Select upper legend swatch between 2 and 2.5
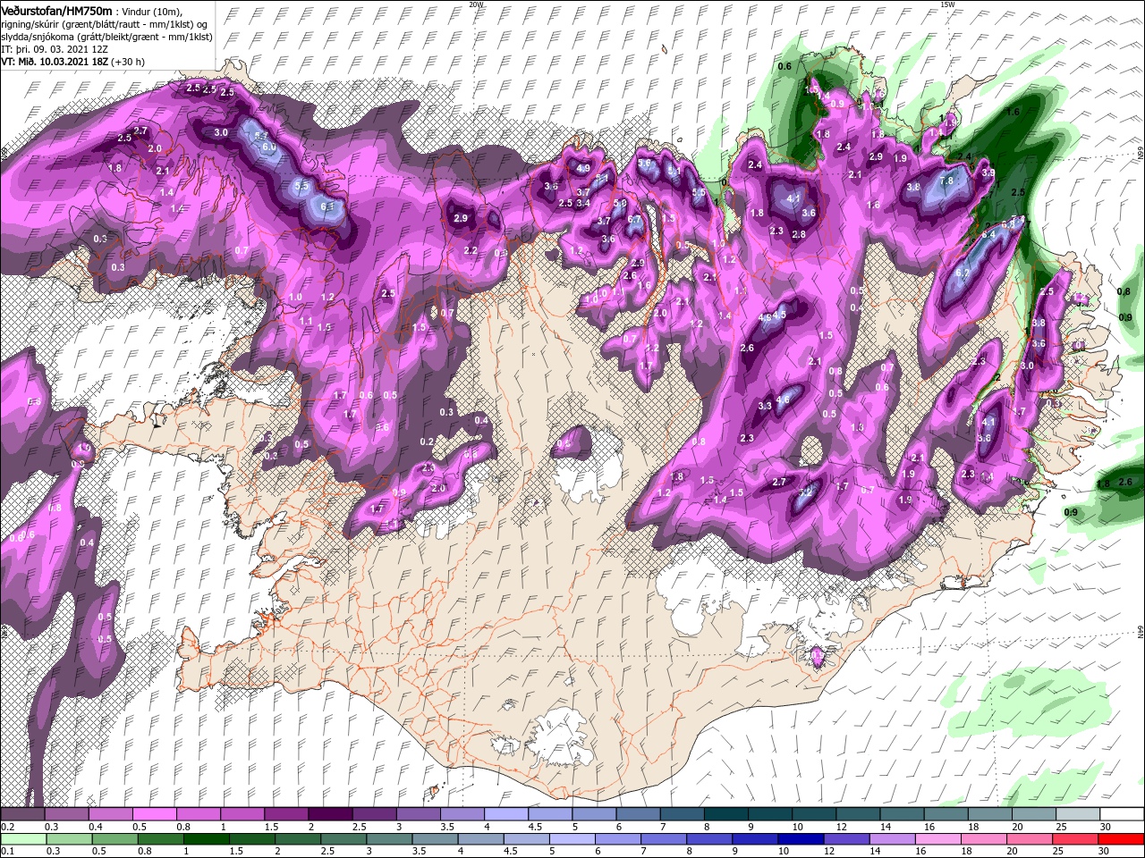Image resolution: width=1145 pixels, height=858 pixels. click(x=330, y=814)
